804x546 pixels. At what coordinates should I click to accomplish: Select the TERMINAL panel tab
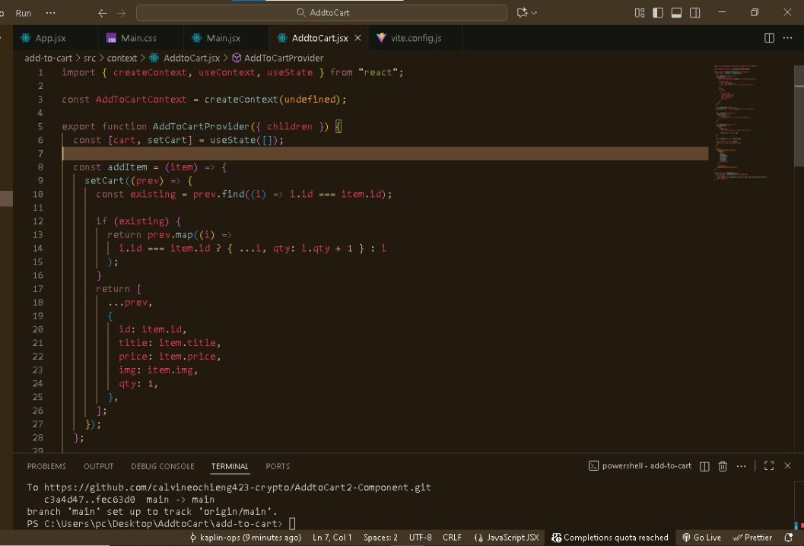[x=230, y=466]
